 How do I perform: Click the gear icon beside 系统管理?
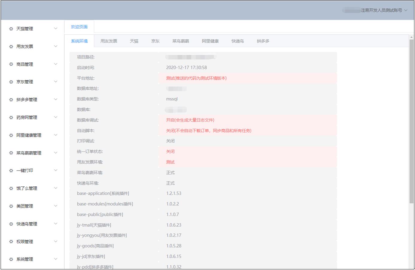11,259
